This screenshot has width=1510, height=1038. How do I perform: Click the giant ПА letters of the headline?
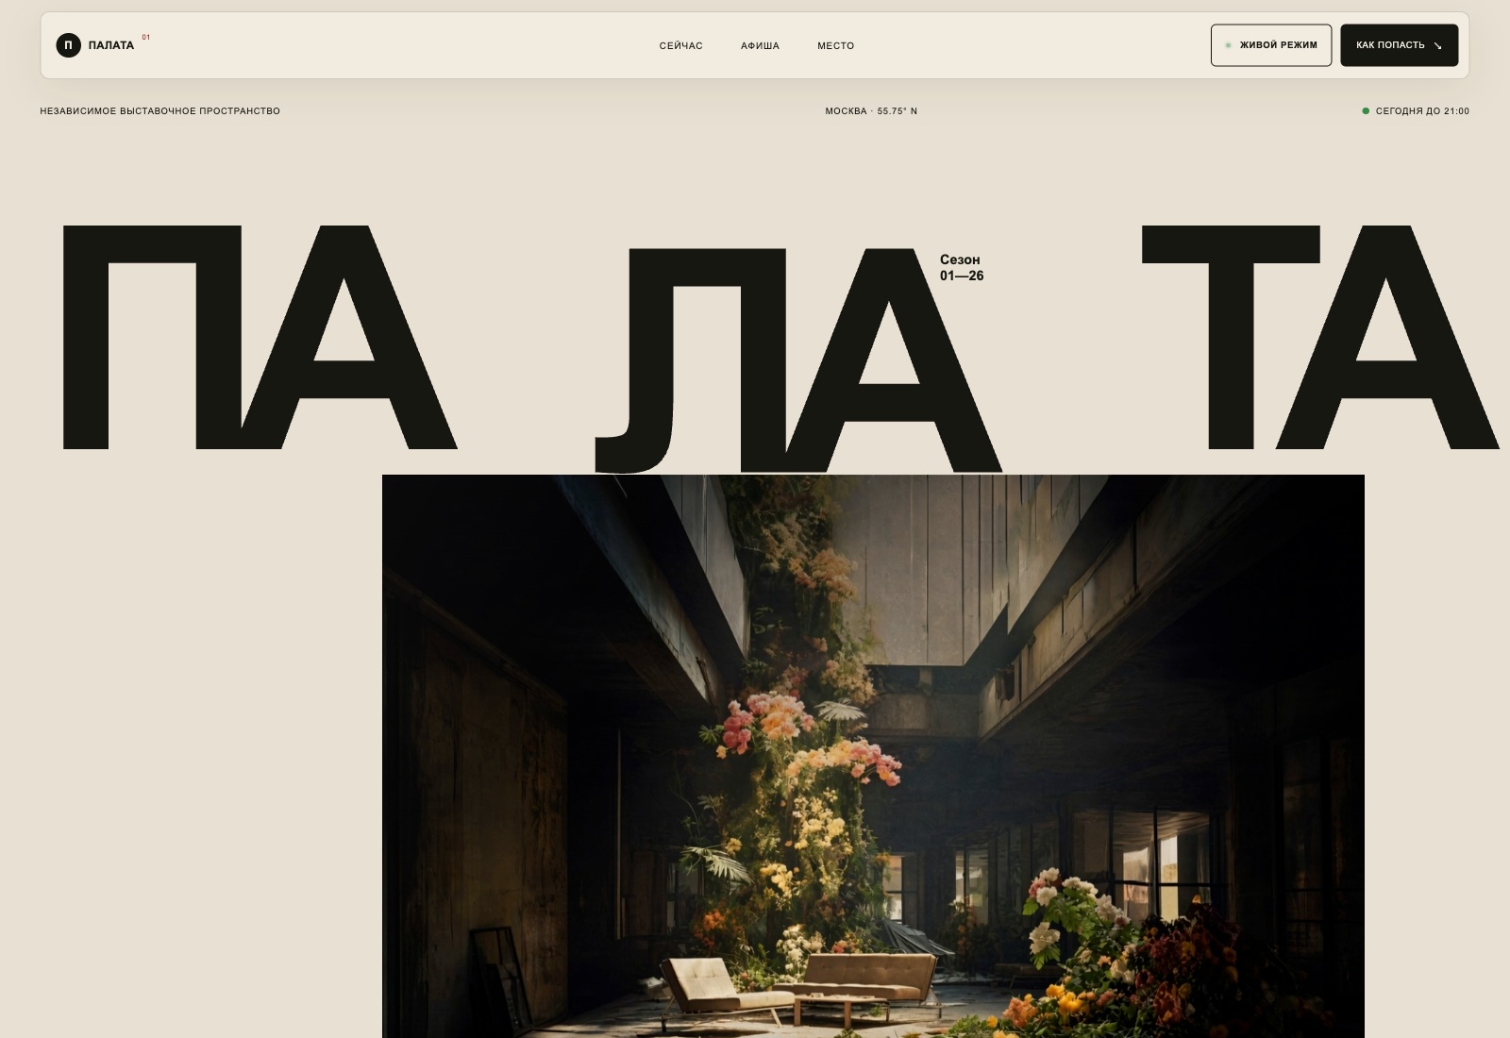point(260,337)
